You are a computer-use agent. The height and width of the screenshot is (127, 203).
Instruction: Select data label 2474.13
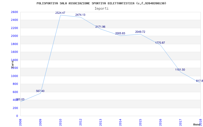(x=80, y=15)
